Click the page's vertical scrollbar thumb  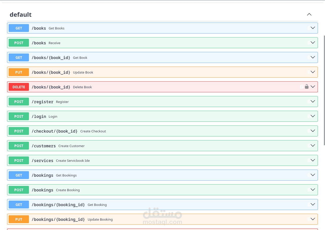tap(324, 90)
